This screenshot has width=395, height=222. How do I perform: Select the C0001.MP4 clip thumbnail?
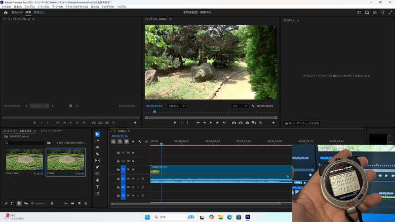click(x=24, y=159)
